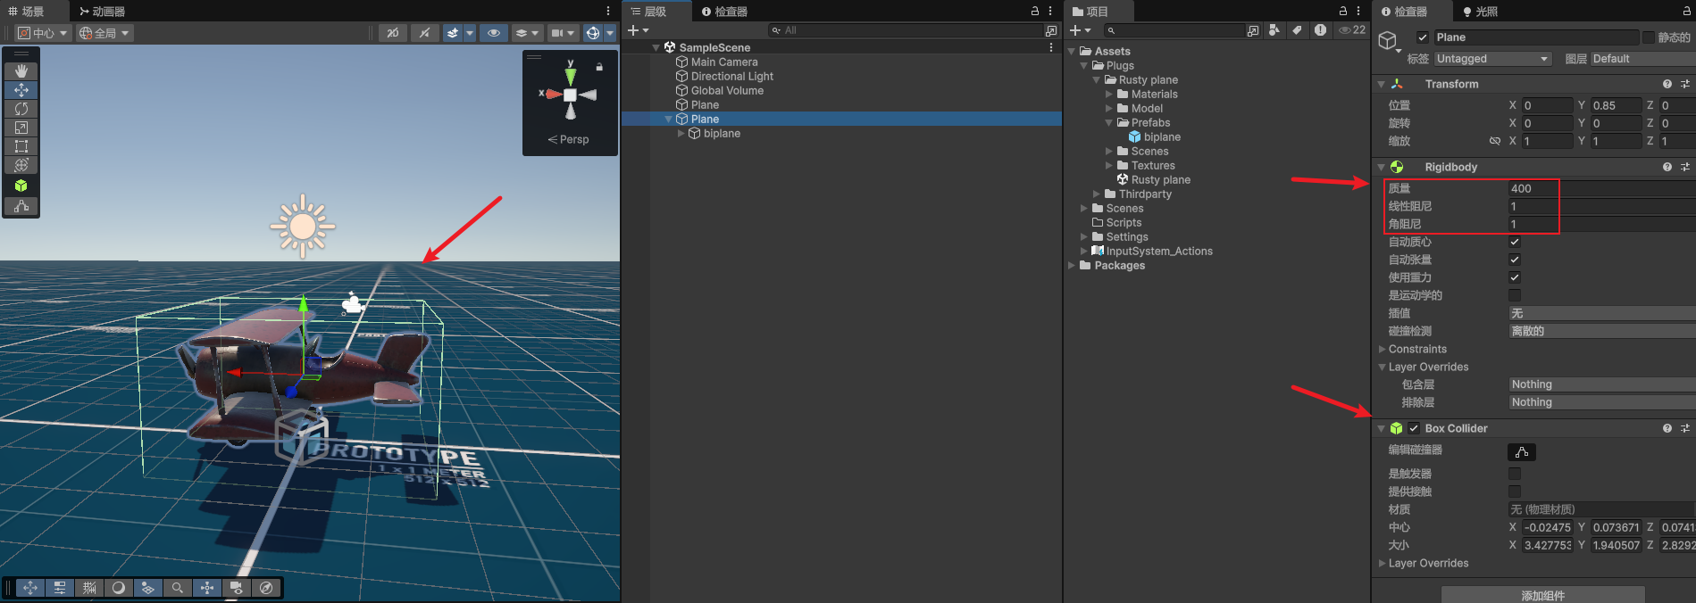Toggle scene visibility eye button
1696x603 pixels.
click(493, 33)
